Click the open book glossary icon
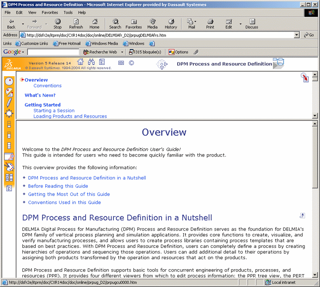Screen dimensions: 320x287 [121, 63]
